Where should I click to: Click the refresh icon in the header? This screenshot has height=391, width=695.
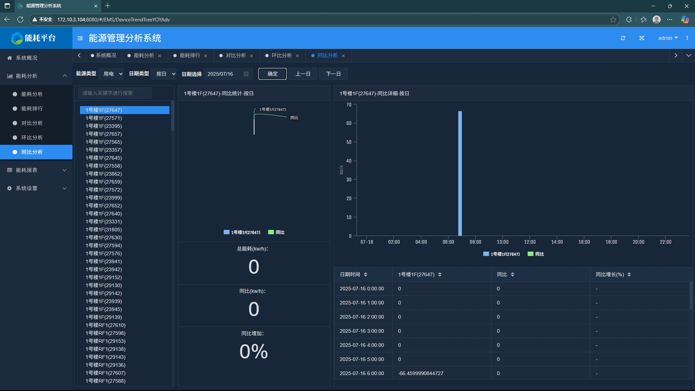pyautogui.click(x=623, y=38)
